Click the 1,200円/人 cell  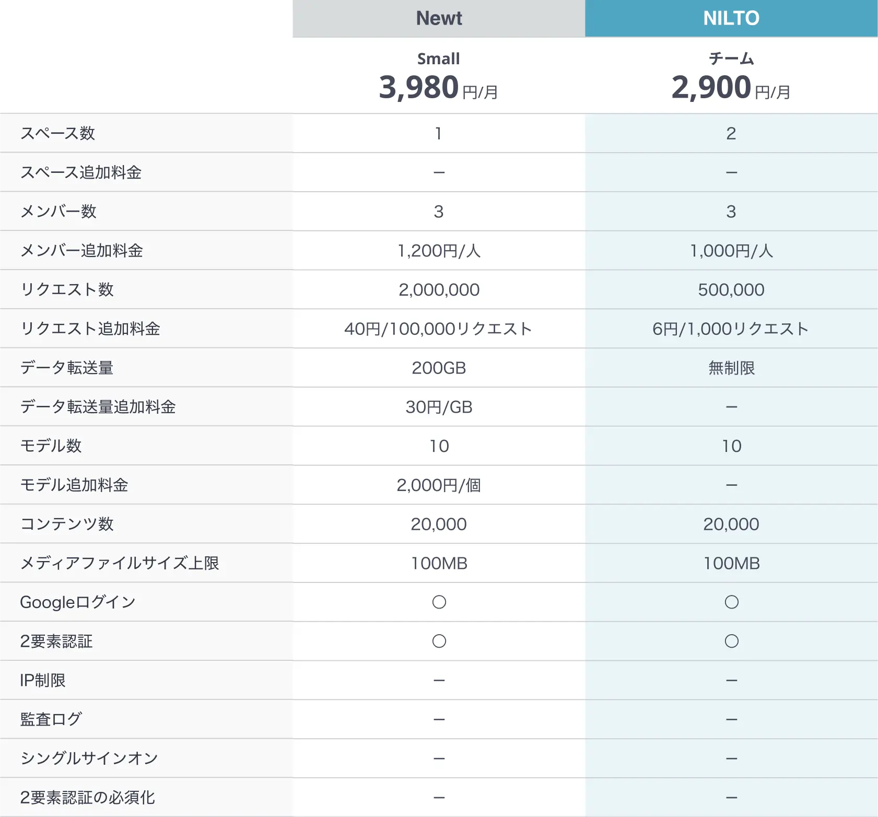[x=439, y=251]
